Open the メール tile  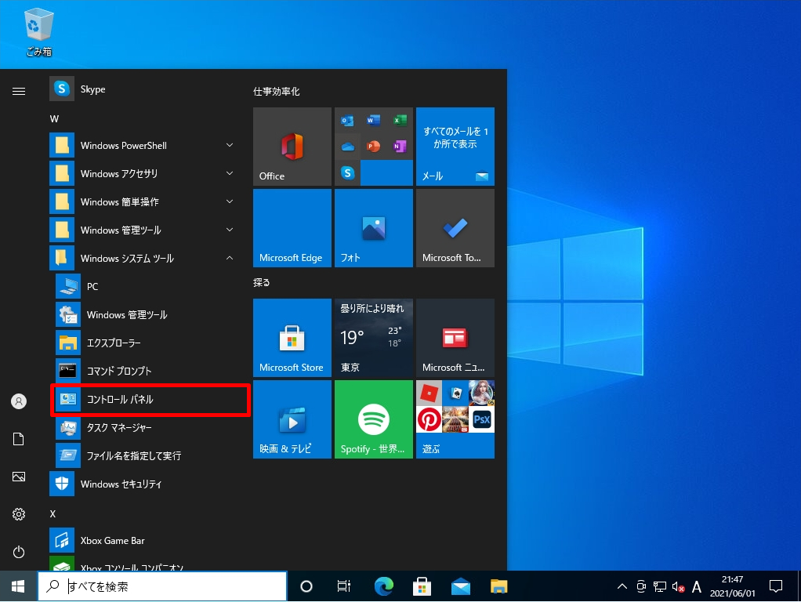(455, 146)
